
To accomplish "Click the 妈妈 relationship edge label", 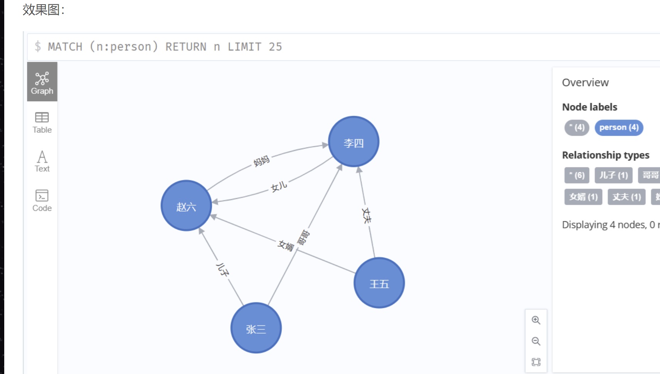I will coord(261,161).
